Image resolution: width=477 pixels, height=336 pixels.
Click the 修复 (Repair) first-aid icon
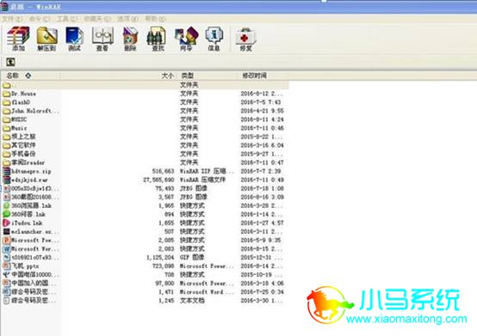[x=245, y=39]
